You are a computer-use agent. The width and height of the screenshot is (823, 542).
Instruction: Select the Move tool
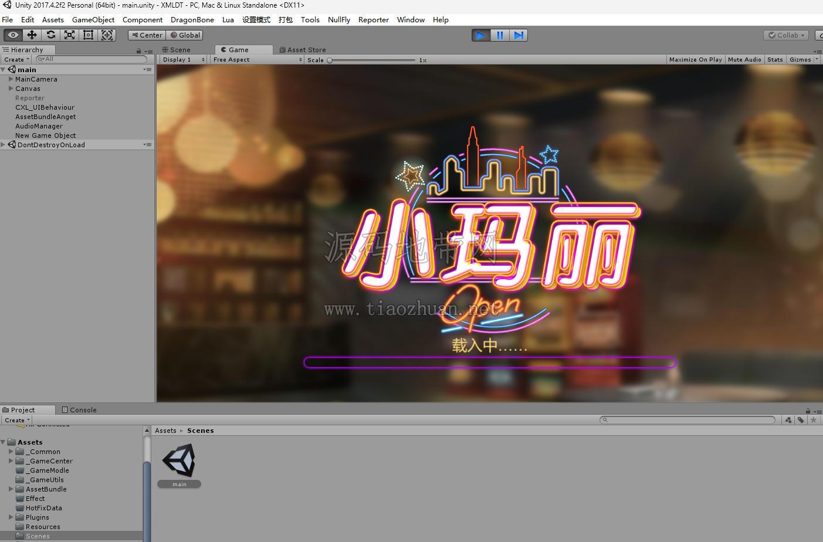click(x=32, y=35)
